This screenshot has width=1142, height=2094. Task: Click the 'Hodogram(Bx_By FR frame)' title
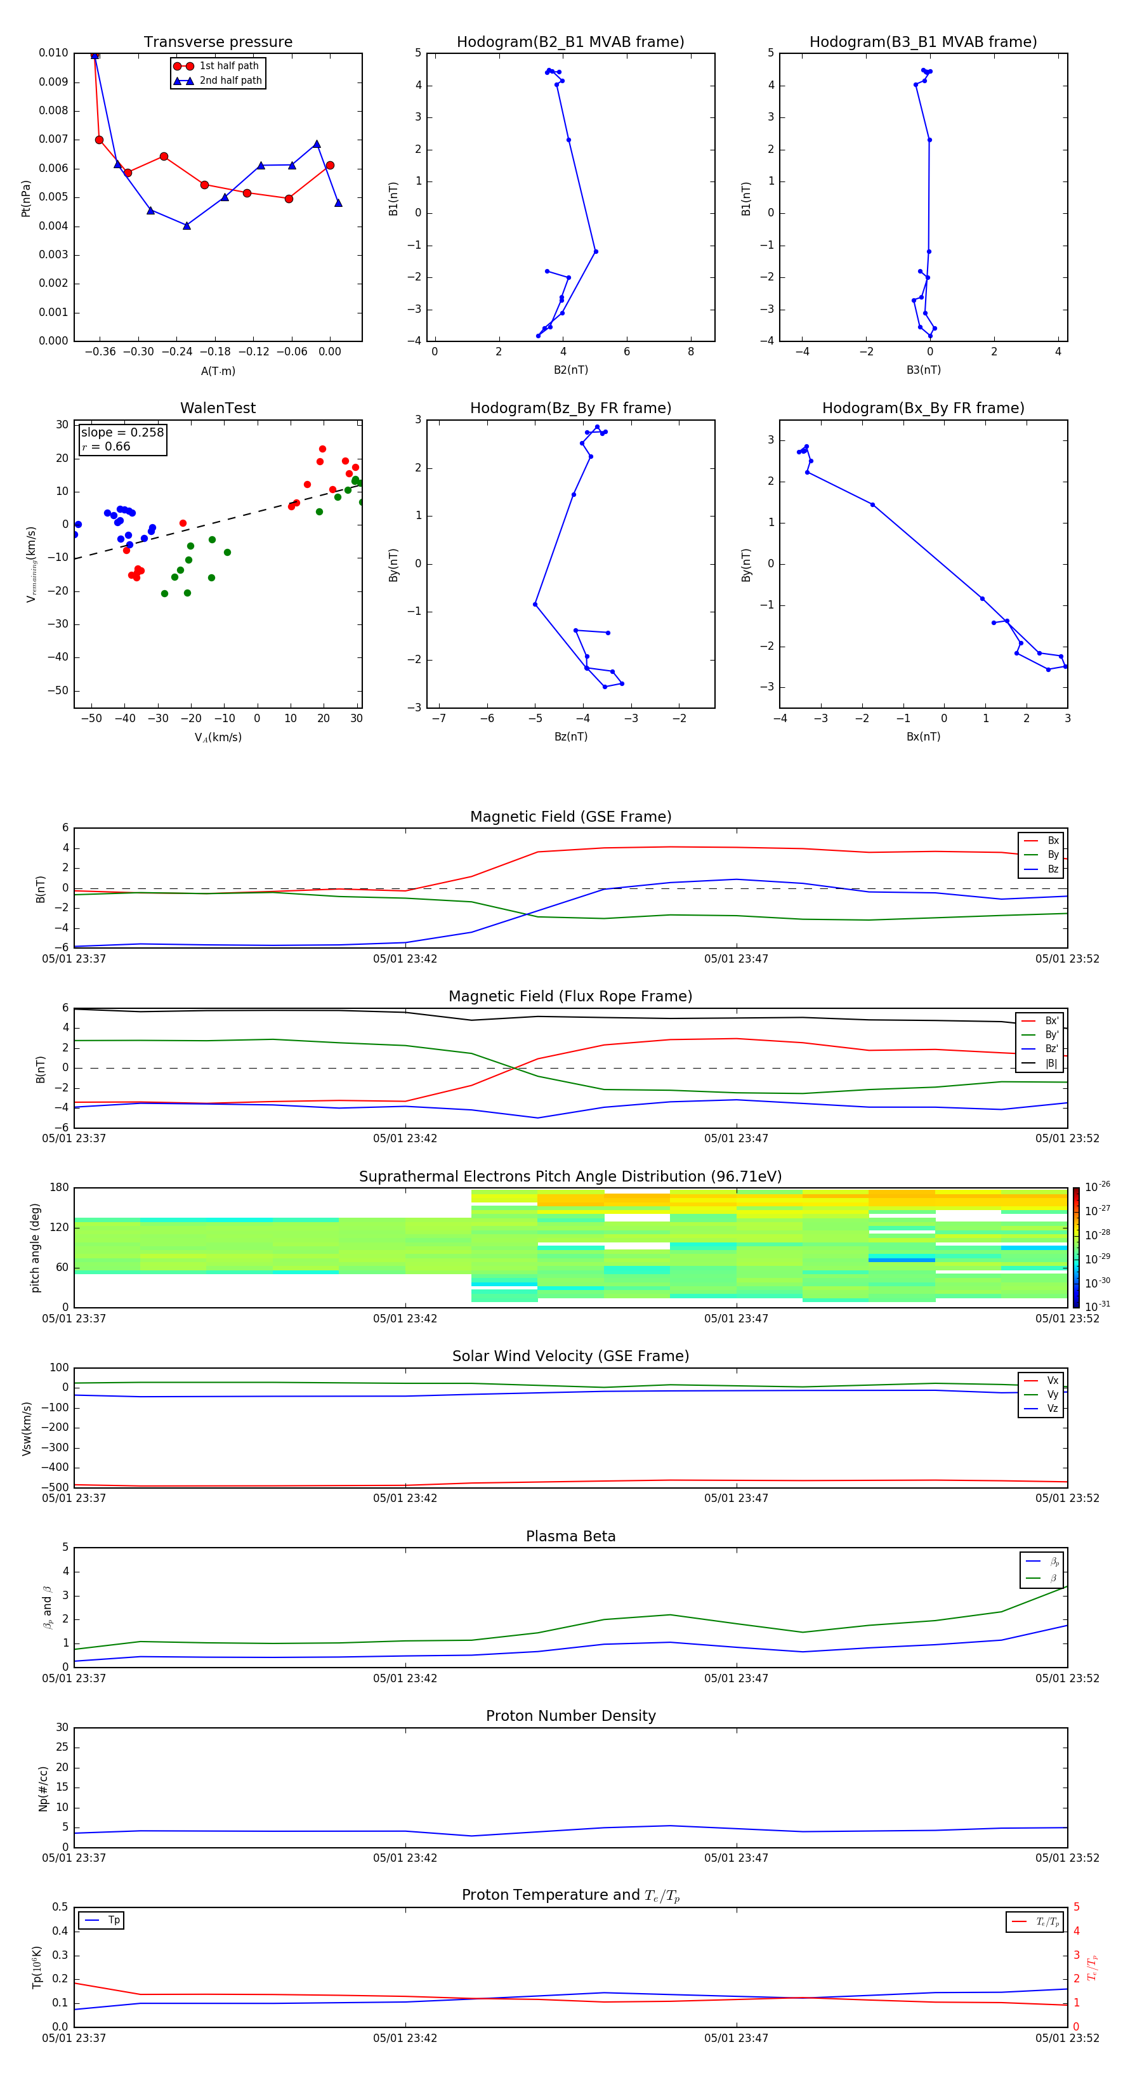pos(923,408)
